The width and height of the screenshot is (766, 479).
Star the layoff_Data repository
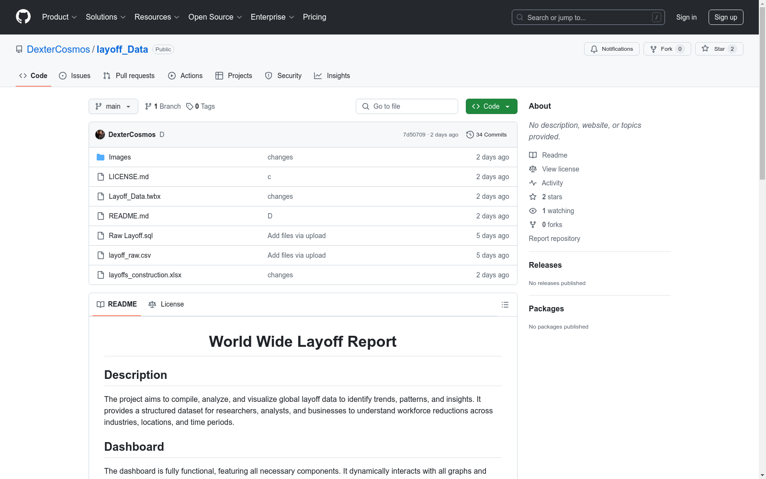coord(719,49)
